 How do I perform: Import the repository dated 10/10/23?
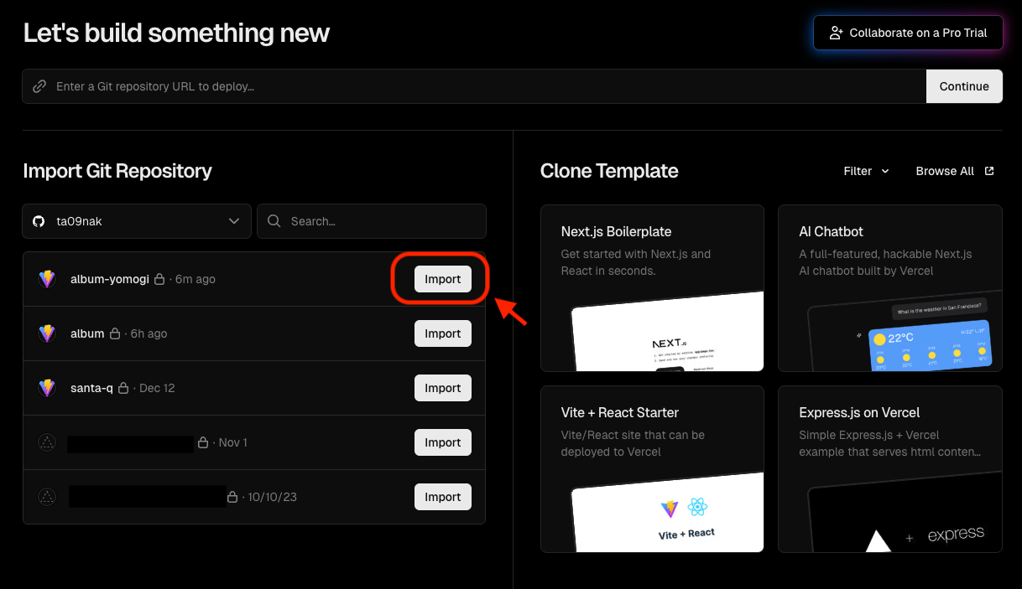tap(443, 497)
